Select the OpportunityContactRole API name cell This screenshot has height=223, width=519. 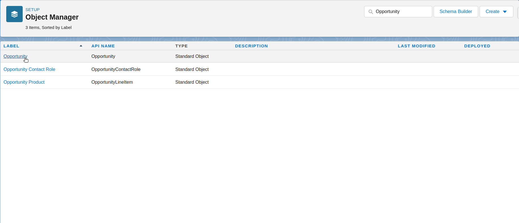[x=116, y=69]
